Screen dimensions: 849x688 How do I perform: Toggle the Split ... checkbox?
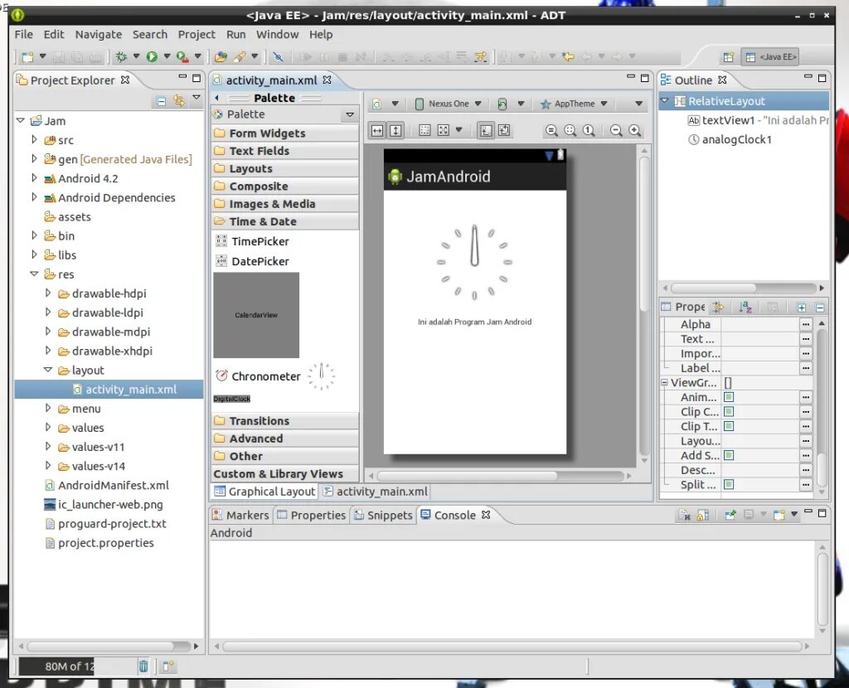tap(729, 484)
